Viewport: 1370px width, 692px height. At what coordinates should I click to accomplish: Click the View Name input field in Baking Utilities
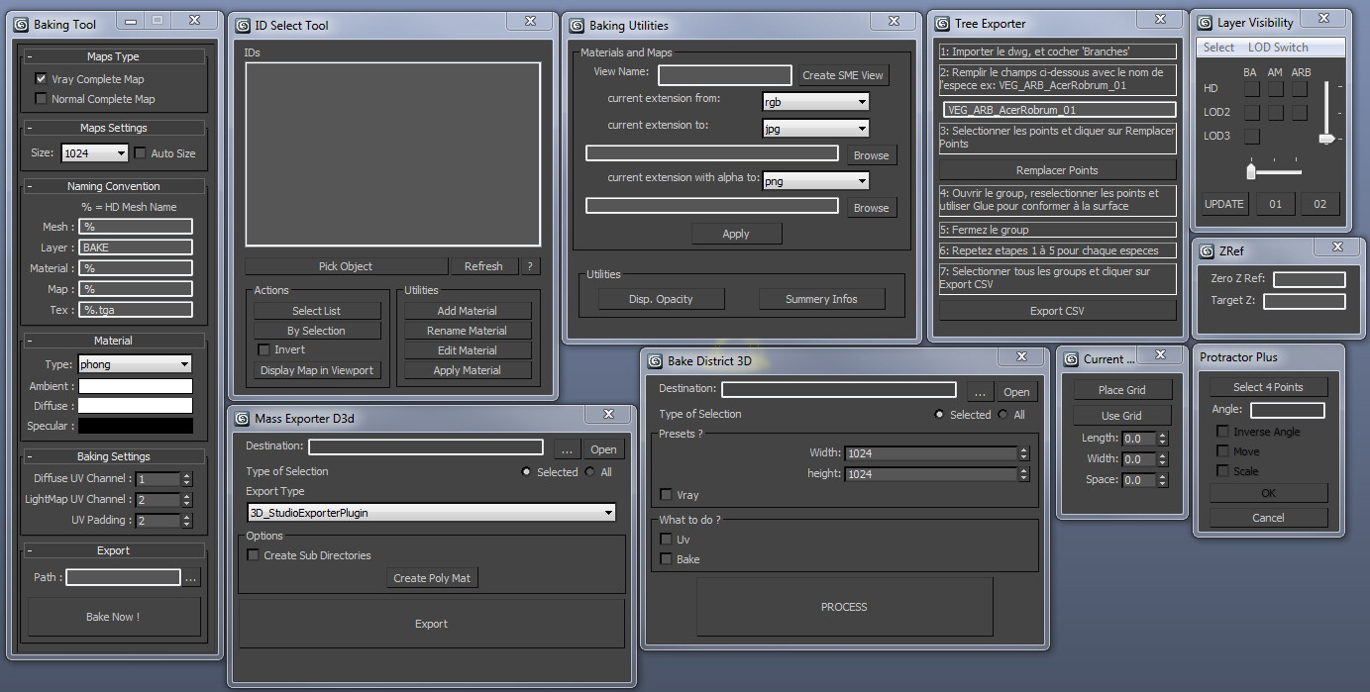coord(724,74)
